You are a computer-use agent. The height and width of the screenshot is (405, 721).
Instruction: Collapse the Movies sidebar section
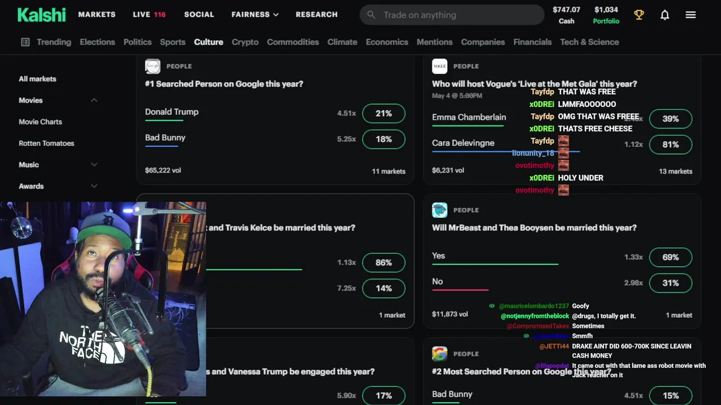(x=58, y=100)
